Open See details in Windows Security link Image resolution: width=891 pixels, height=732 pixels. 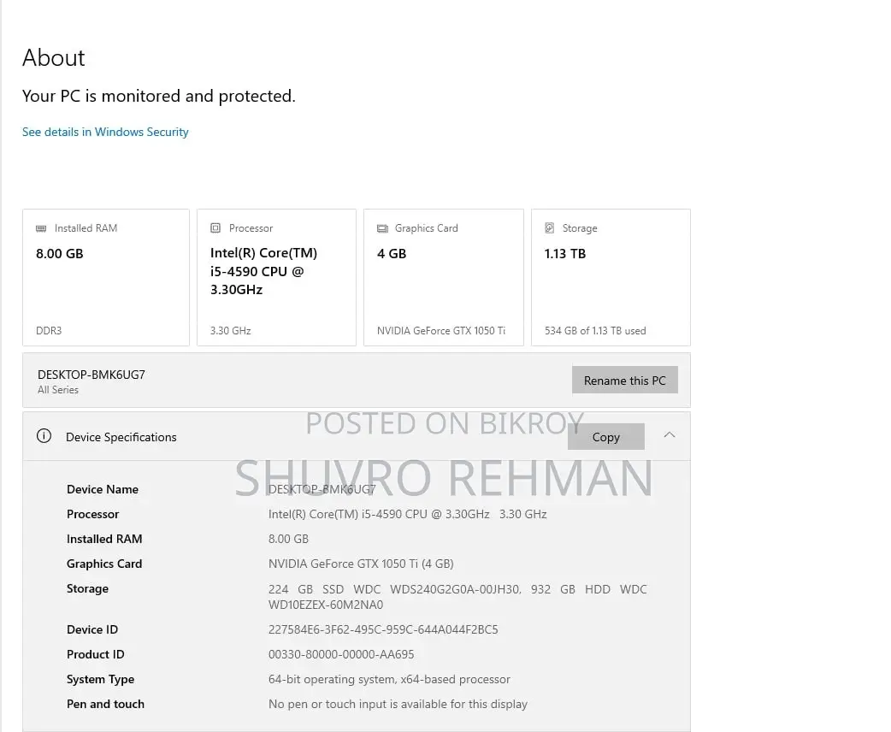pyautogui.click(x=105, y=132)
